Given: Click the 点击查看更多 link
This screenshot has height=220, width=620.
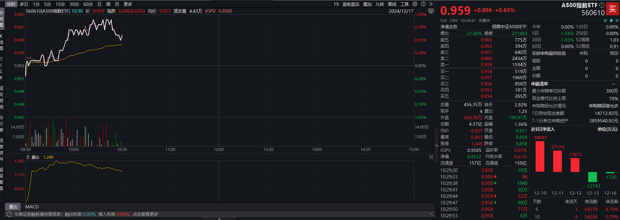Looking at the screenshot, I should pos(145,214).
